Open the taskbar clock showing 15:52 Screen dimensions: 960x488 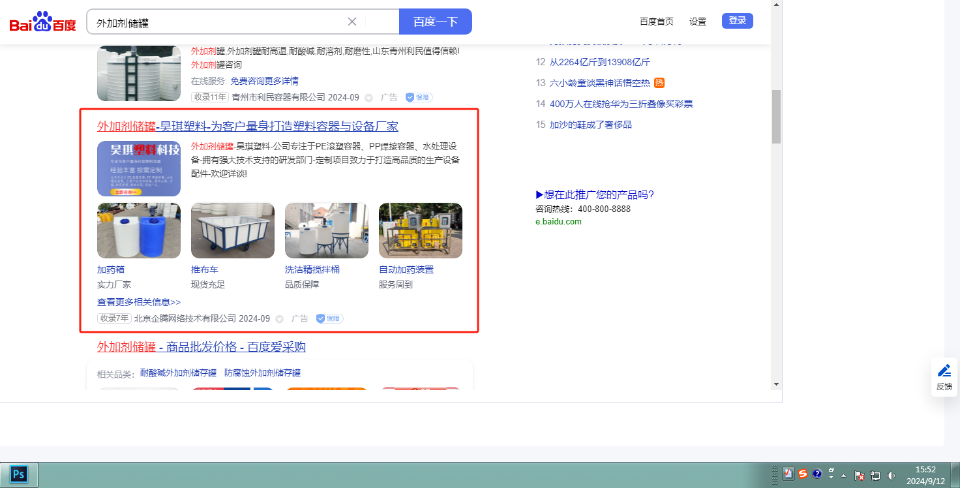tap(926, 475)
